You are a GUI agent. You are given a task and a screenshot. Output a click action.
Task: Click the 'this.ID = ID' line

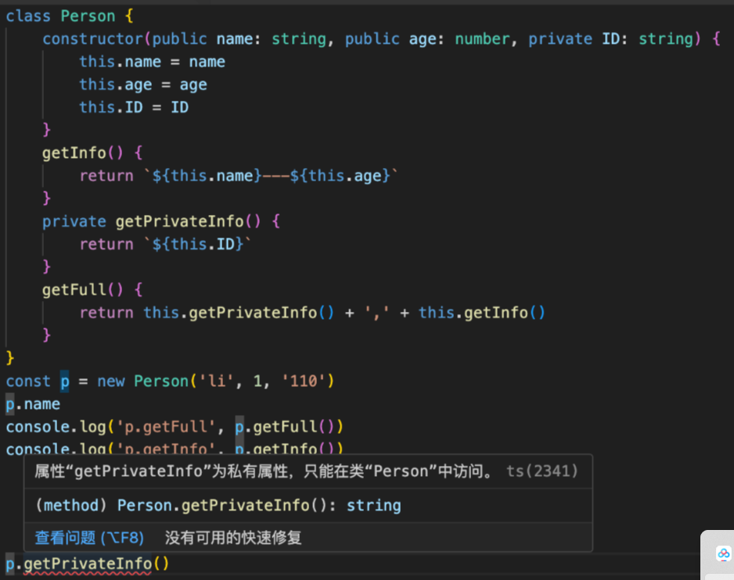point(134,108)
